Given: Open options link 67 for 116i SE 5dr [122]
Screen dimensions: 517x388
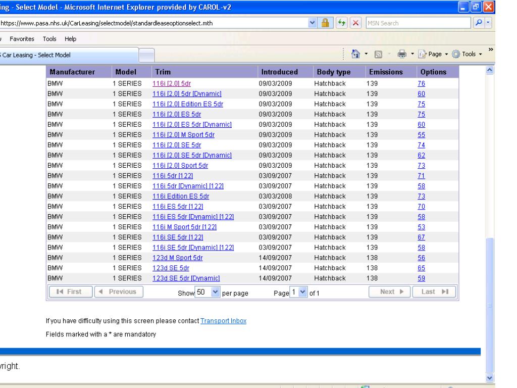Looking at the screenshot, I should pyautogui.click(x=422, y=237).
